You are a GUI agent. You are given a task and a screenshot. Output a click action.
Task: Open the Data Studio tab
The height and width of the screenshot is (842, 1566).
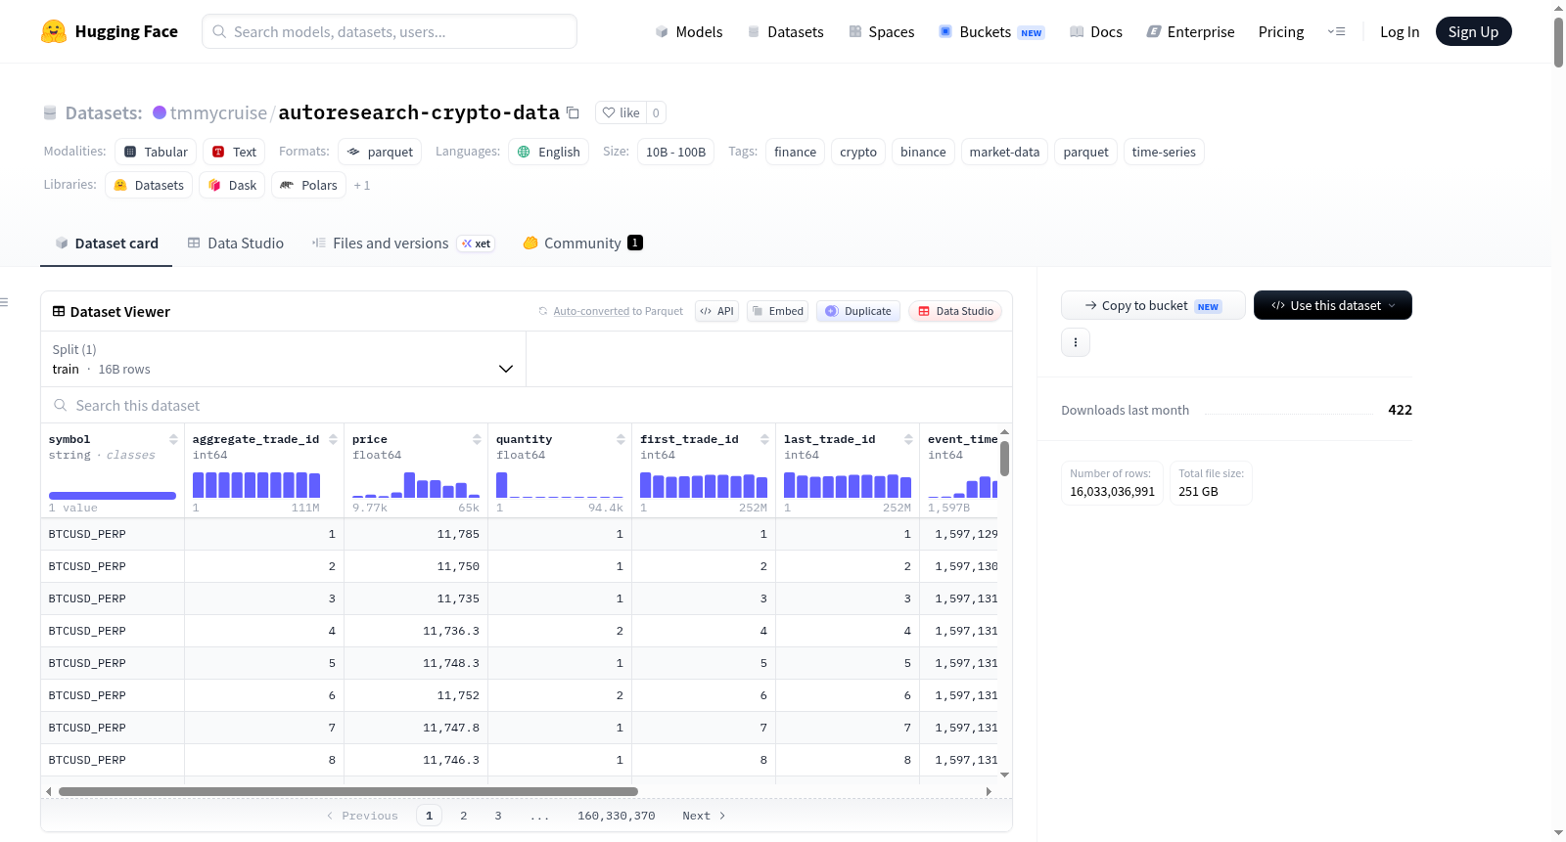click(236, 243)
